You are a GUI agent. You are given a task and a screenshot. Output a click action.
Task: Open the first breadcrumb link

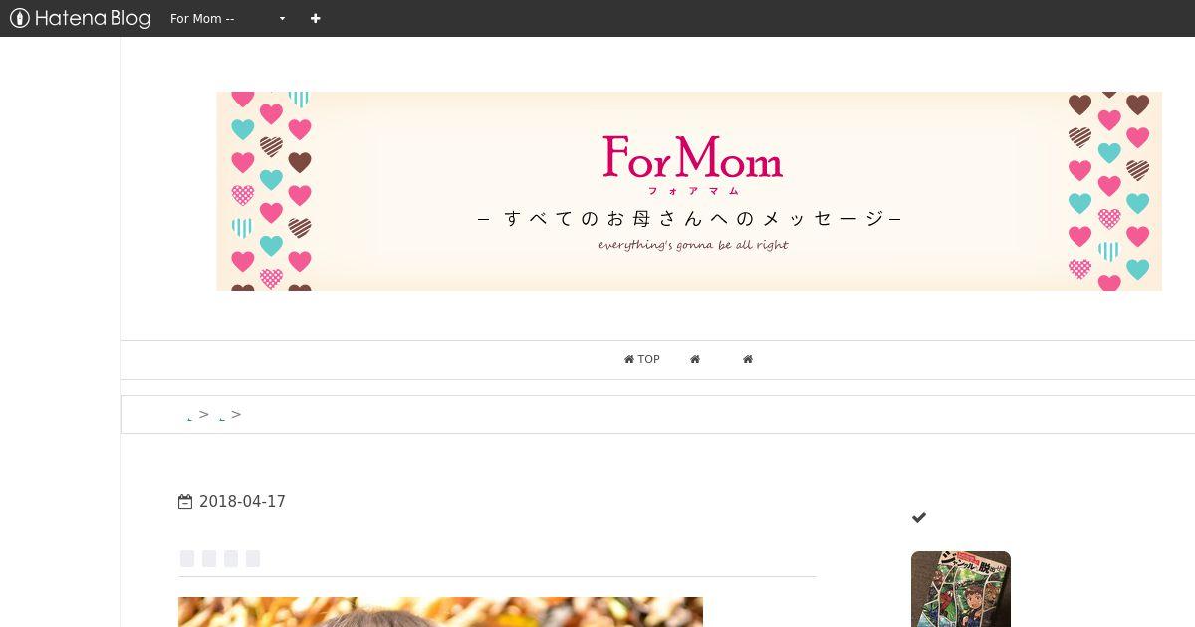pyautogui.click(x=190, y=417)
